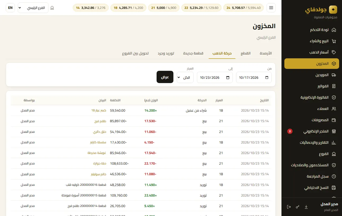Click the receipt icon beside الفواتير
Image resolution: width=342 pixels, height=216 pixels.
click(333, 86)
